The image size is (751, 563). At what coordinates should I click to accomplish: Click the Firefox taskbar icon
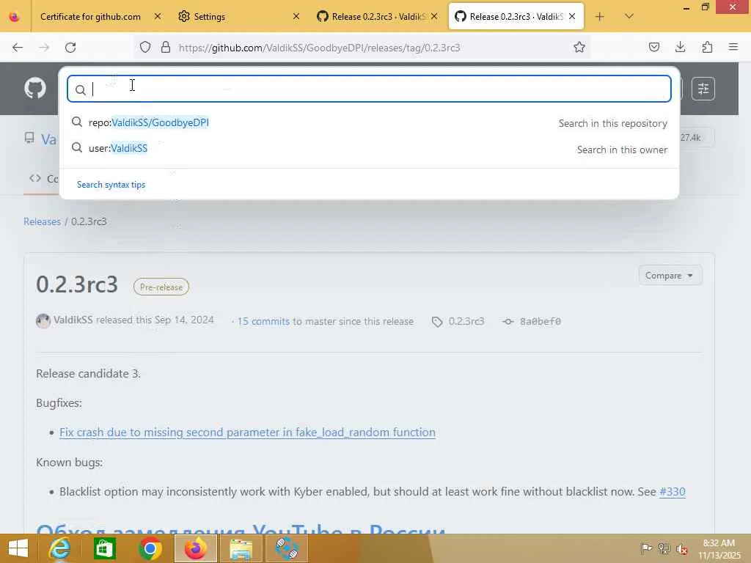tap(195, 548)
